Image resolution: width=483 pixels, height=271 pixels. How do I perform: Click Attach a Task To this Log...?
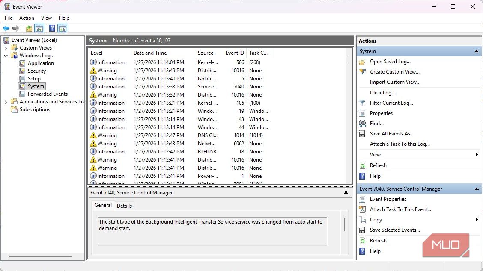(x=400, y=144)
